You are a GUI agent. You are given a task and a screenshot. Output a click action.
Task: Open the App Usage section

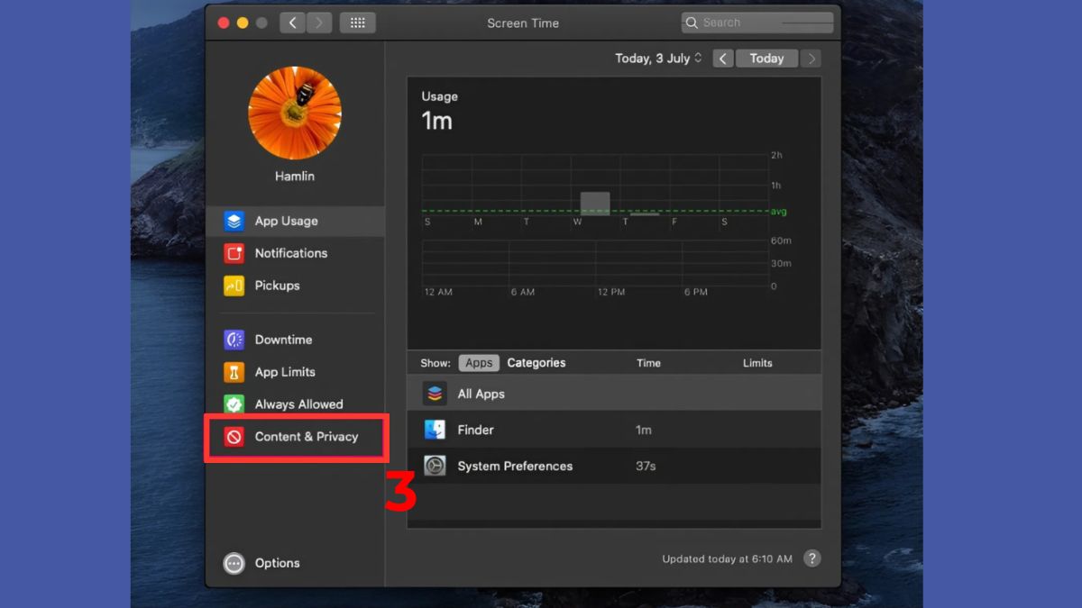click(296, 221)
